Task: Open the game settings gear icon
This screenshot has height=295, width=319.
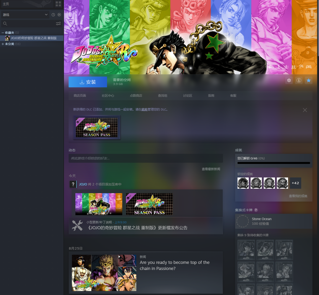Action: tap(289, 80)
